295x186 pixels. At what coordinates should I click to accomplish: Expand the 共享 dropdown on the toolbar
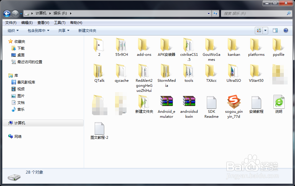[63, 30]
